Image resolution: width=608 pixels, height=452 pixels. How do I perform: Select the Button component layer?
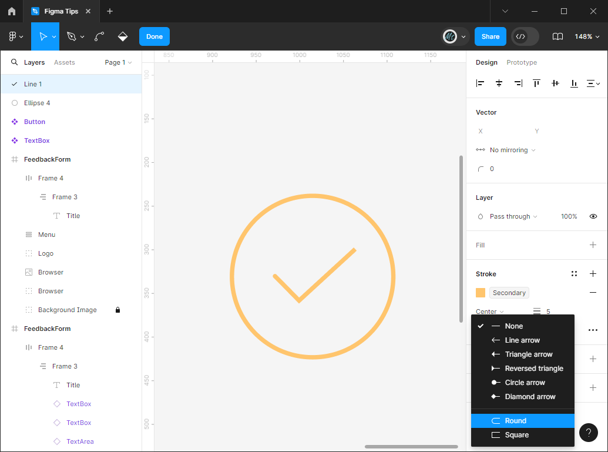tap(71, 122)
